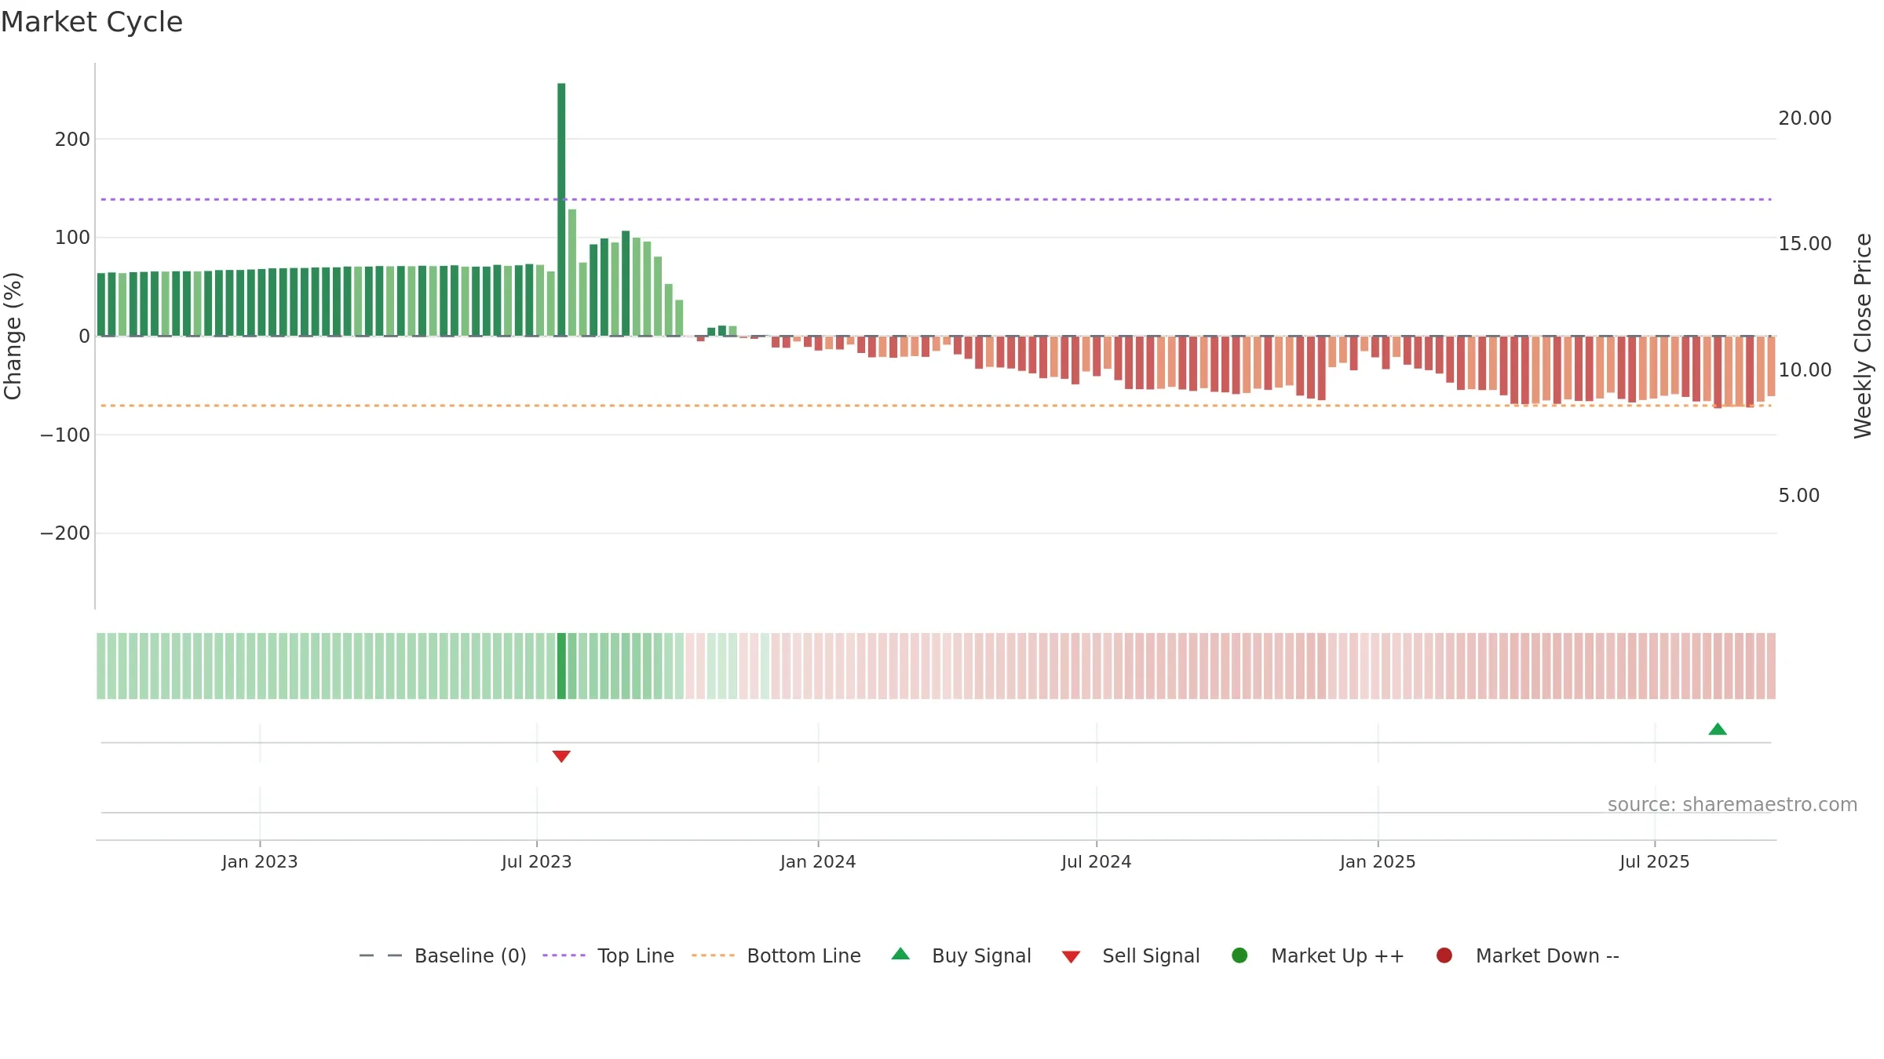Toggle the Sell Signal legend entry
The height and width of the screenshot is (1059, 1884).
click(x=1131, y=955)
